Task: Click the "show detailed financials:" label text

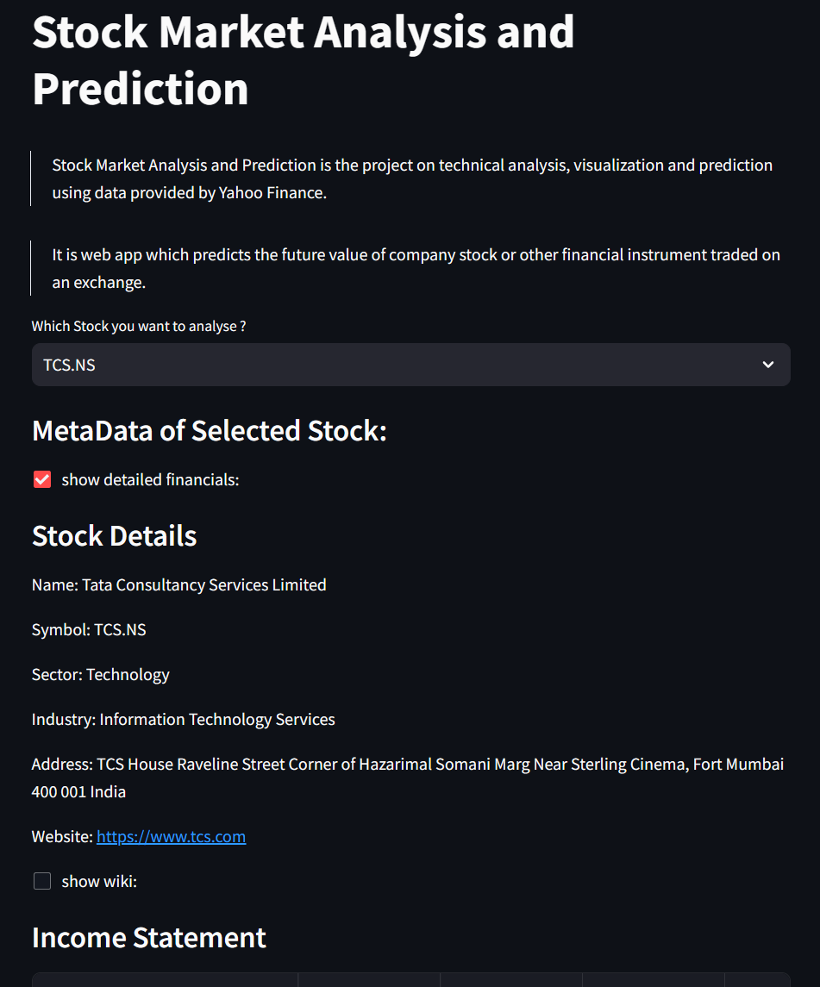Action: [151, 479]
